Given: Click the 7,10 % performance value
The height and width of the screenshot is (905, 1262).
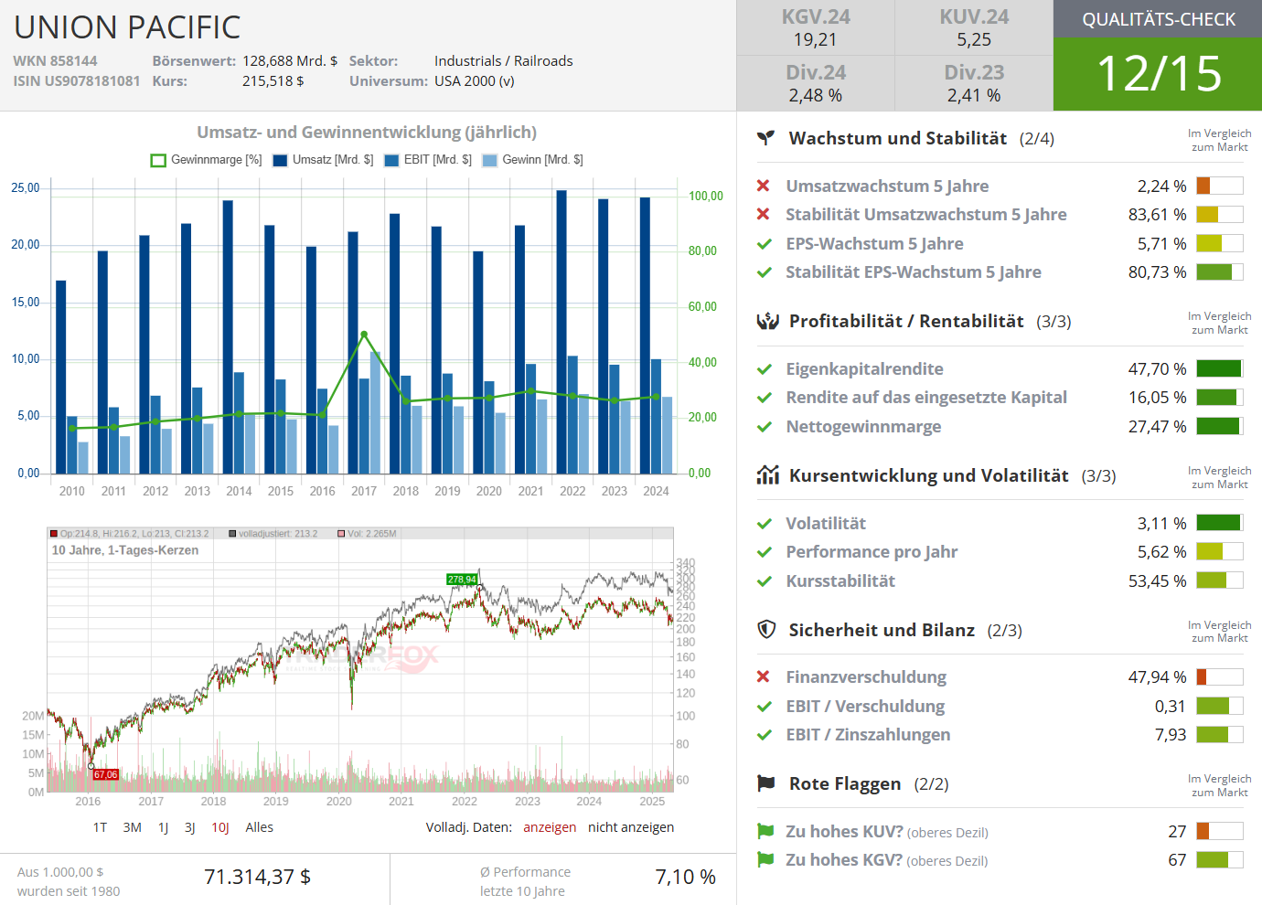Looking at the screenshot, I should click(x=686, y=877).
